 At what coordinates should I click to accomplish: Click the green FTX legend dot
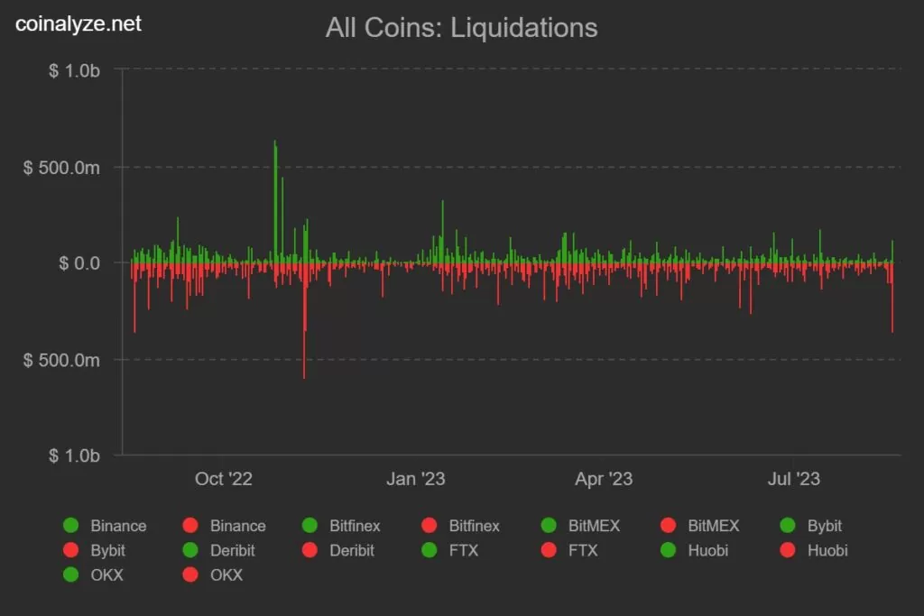click(x=430, y=550)
